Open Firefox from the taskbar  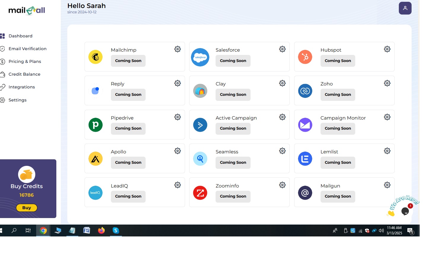point(101,231)
